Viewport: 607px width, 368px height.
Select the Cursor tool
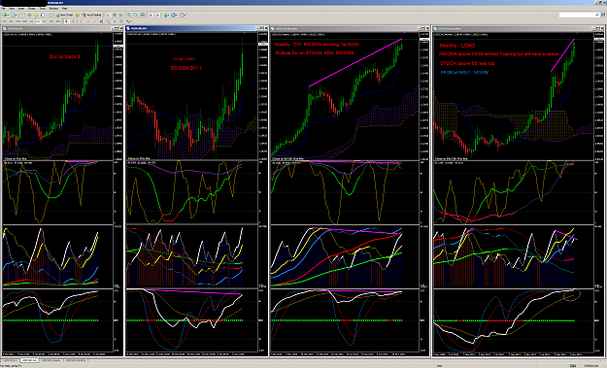tap(67, 21)
